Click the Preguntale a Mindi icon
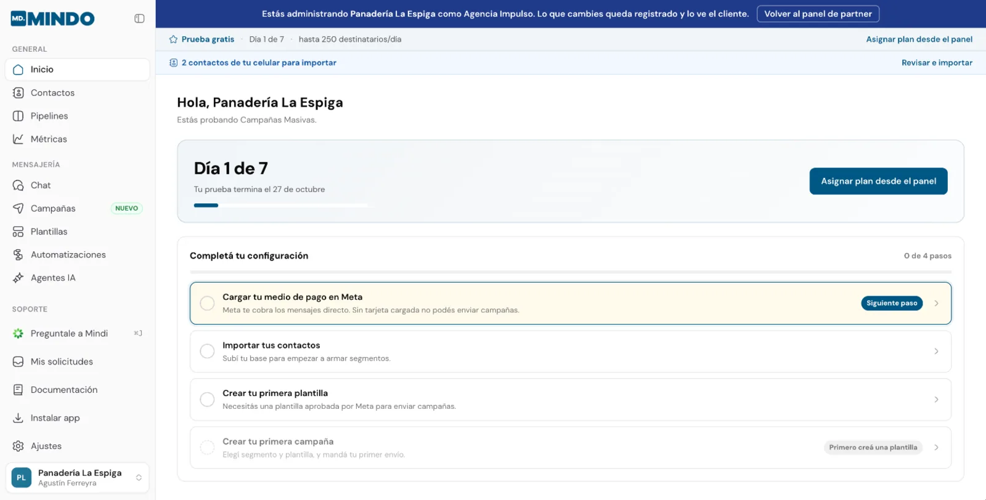Image resolution: width=986 pixels, height=500 pixels. click(18, 333)
